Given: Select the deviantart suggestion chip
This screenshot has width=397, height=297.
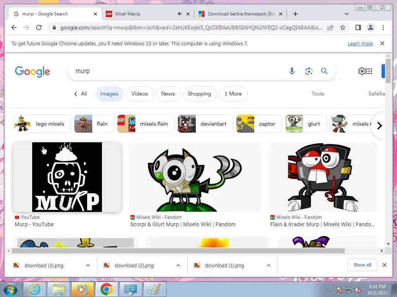Looking at the screenshot, I should pyautogui.click(x=205, y=124).
